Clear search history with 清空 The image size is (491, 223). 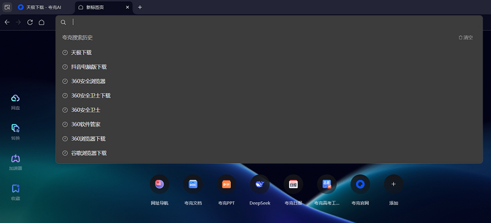point(466,38)
